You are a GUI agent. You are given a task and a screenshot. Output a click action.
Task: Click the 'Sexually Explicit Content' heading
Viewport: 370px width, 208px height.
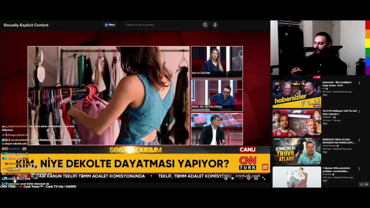click(26, 25)
